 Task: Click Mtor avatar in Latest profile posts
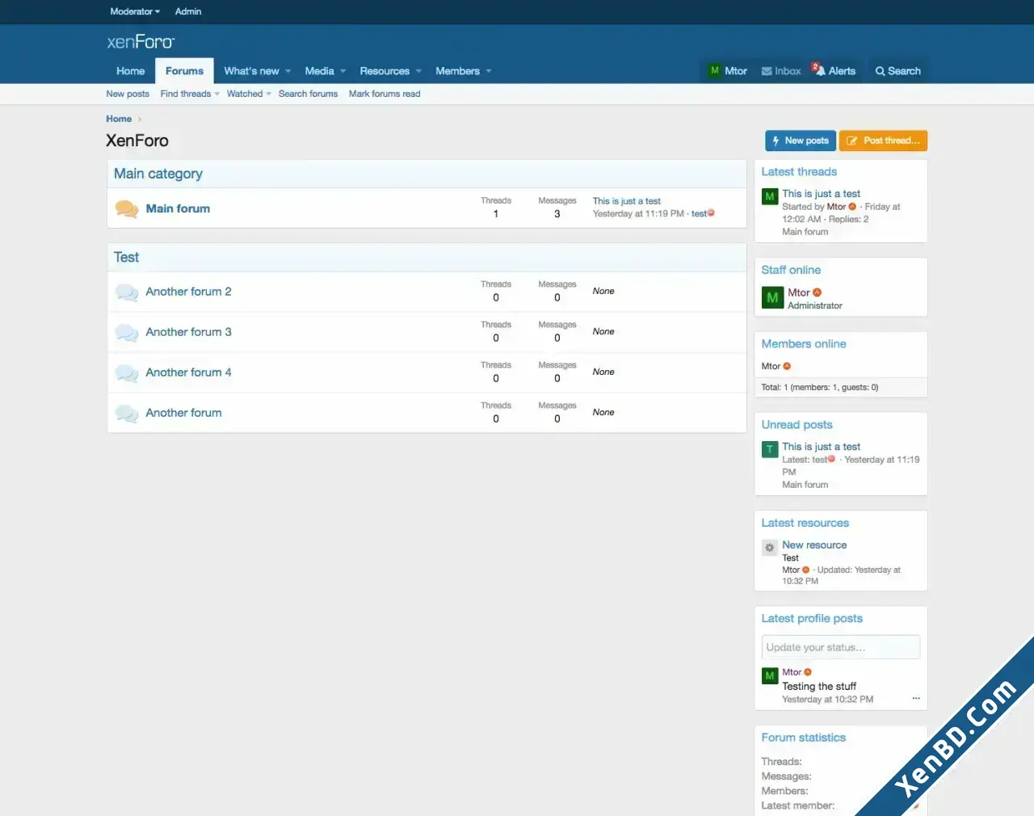click(x=770, y=675)
